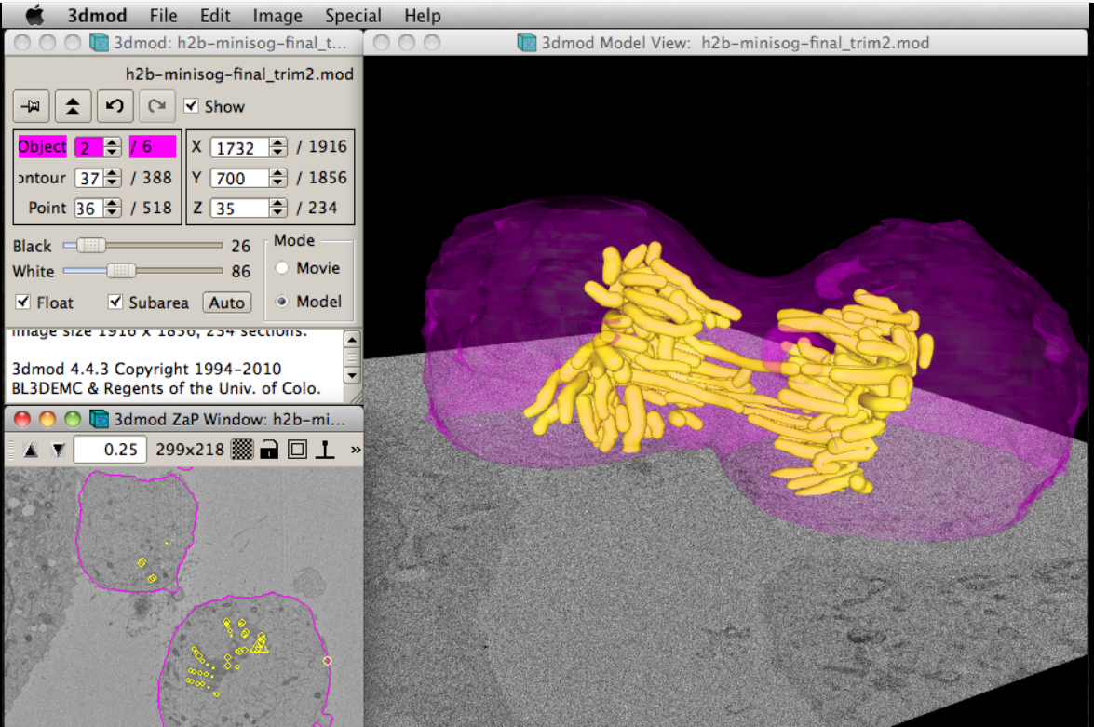
Task: Click the Z coordinate stepper arrows
Action: coord(277,209)
